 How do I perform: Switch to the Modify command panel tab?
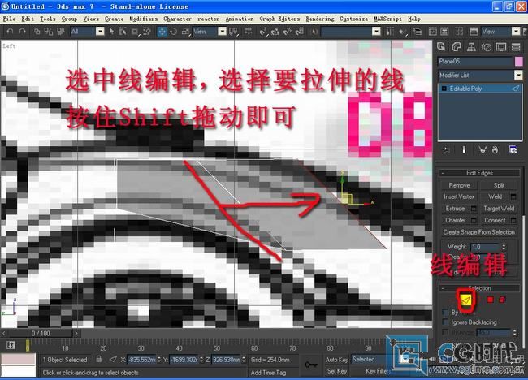tap(457, 47)
